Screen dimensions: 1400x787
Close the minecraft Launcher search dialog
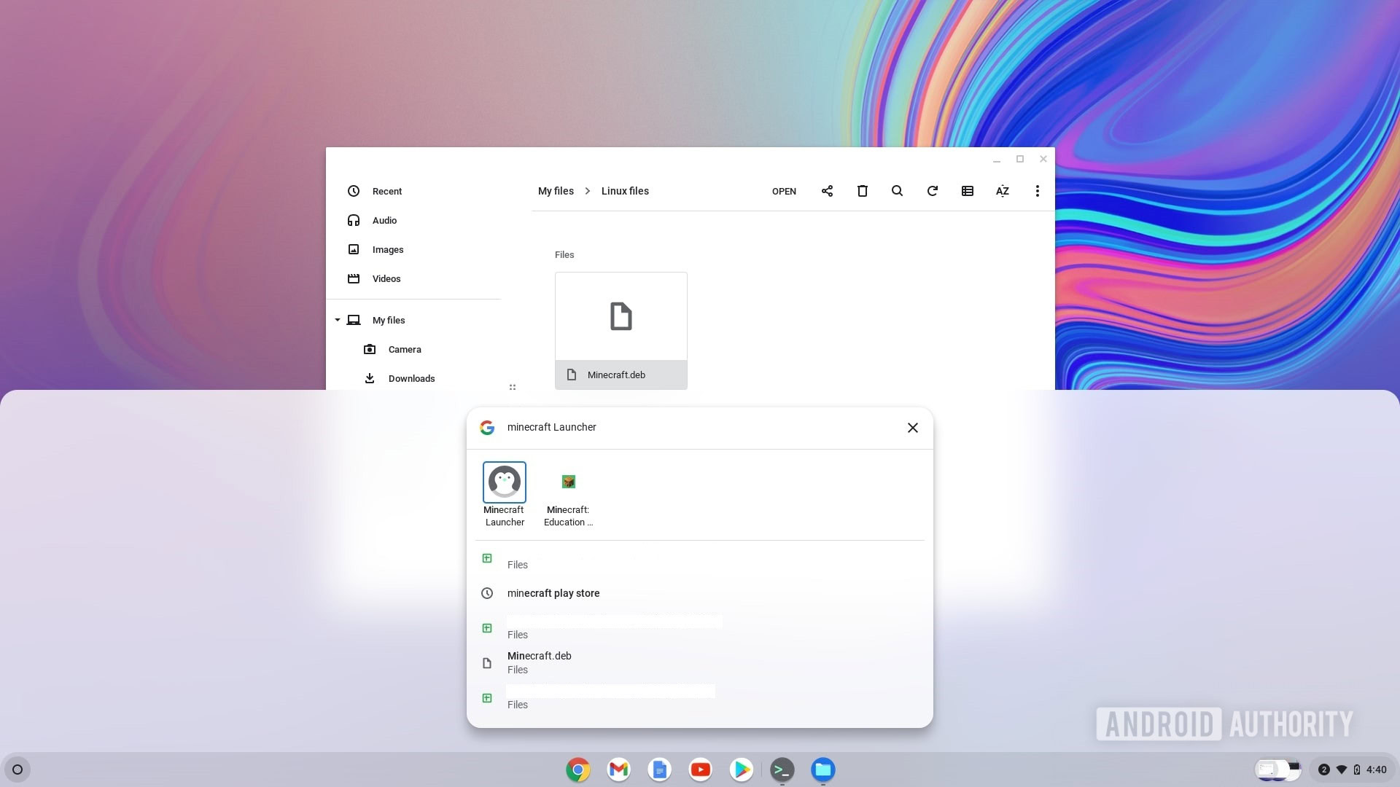point(911,428)
